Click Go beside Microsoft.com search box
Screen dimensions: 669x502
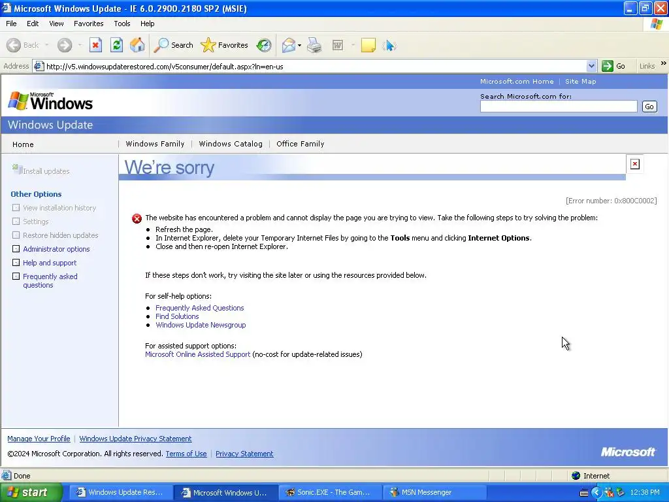(649, 107)
